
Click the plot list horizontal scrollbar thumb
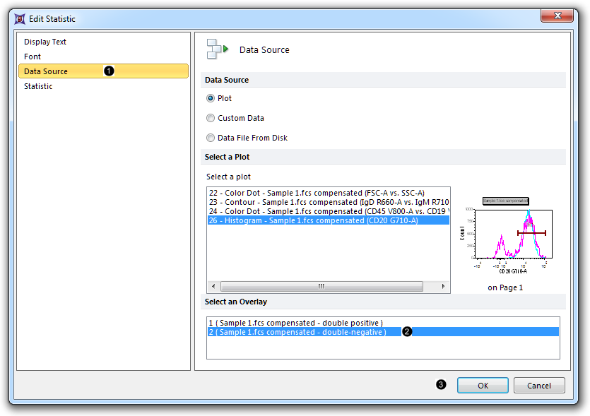(x=321, y=287)
